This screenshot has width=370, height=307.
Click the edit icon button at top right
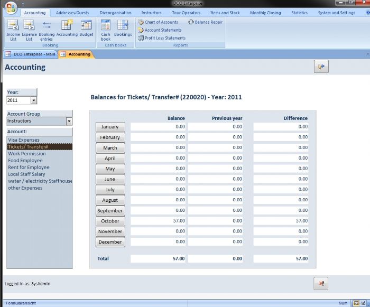click(x=321, y=66)
